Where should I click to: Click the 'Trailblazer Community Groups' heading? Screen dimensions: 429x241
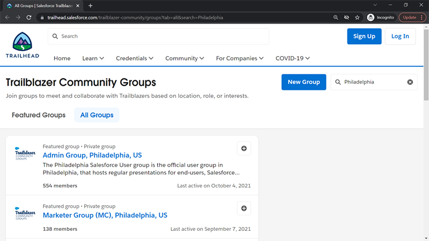[x=81, y=82]
